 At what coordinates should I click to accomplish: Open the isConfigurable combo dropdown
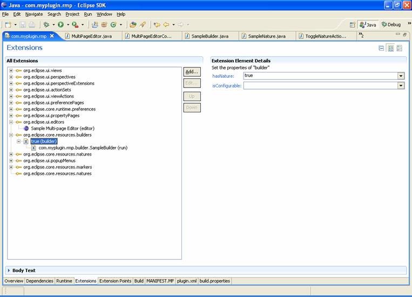coord(401,86)
